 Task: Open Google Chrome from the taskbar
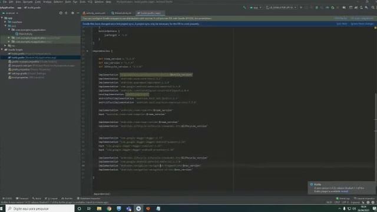pyautogui.click(x=109, y=208)
